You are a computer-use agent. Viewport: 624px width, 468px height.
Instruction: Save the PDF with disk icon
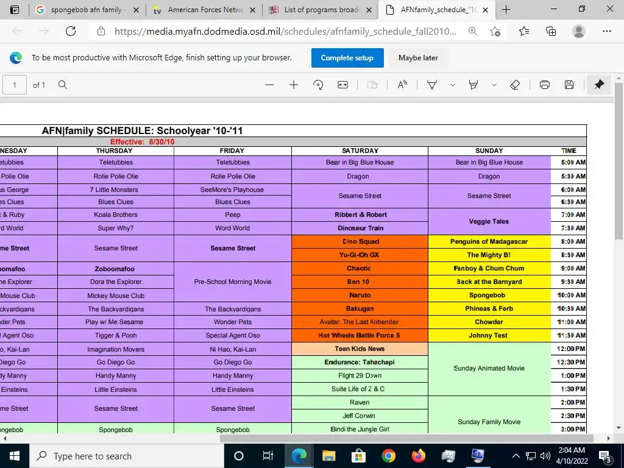tap(569, 85)
